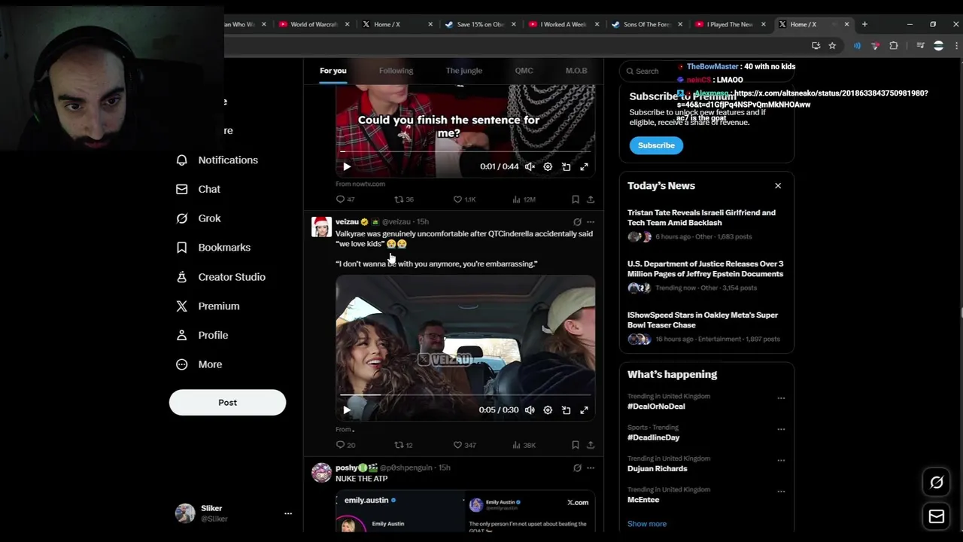Like the top post with 1.1K likes
This screenshot has width=963, height=542.
coord(464,199)
